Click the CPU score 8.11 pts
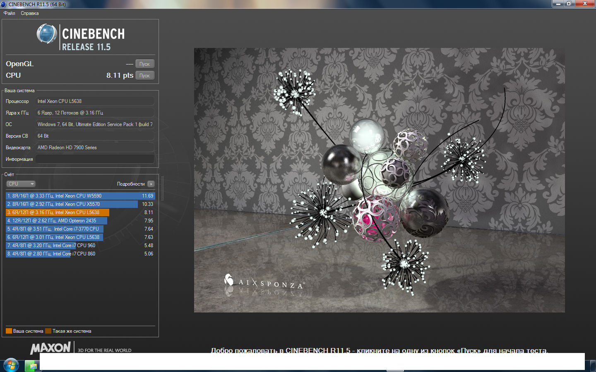This screenshot has width=596, height=372. click(120, 75)
